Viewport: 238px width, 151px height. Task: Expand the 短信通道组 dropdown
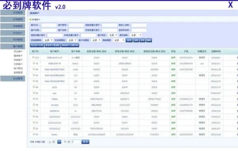(48, 40)
